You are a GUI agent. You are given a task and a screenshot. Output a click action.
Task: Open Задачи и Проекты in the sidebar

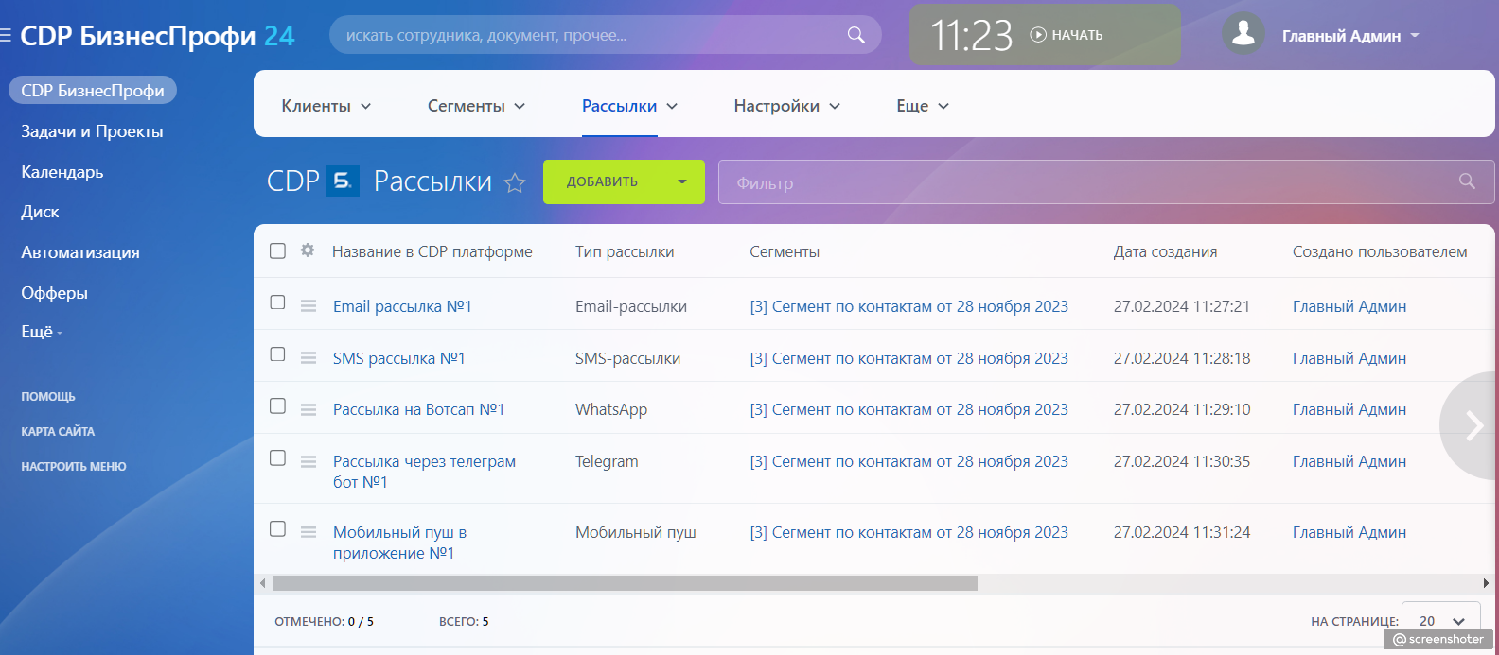(x=92, y=131)
